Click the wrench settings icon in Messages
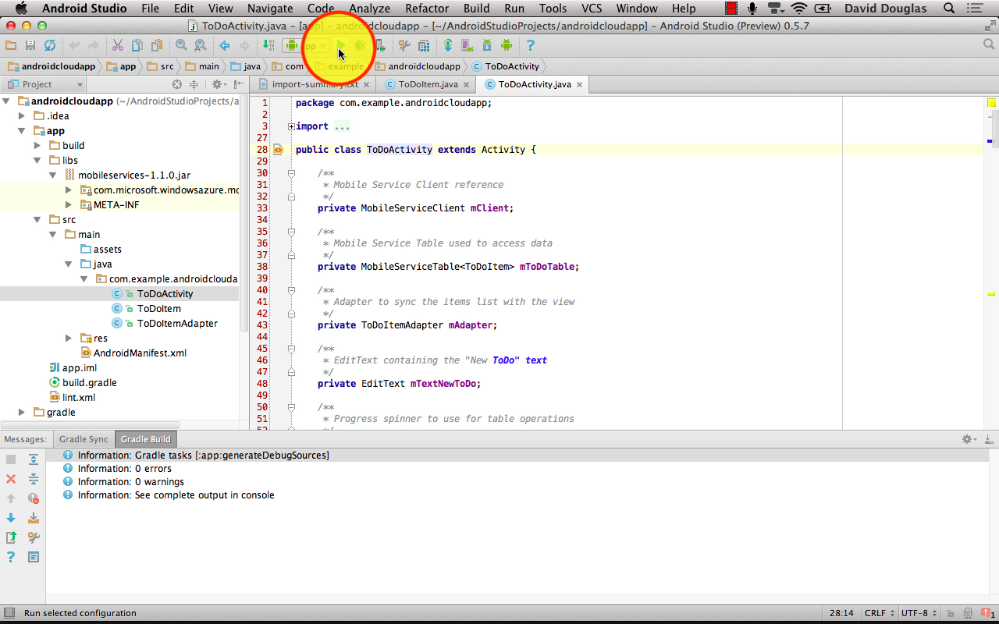 tap(34, 537)
